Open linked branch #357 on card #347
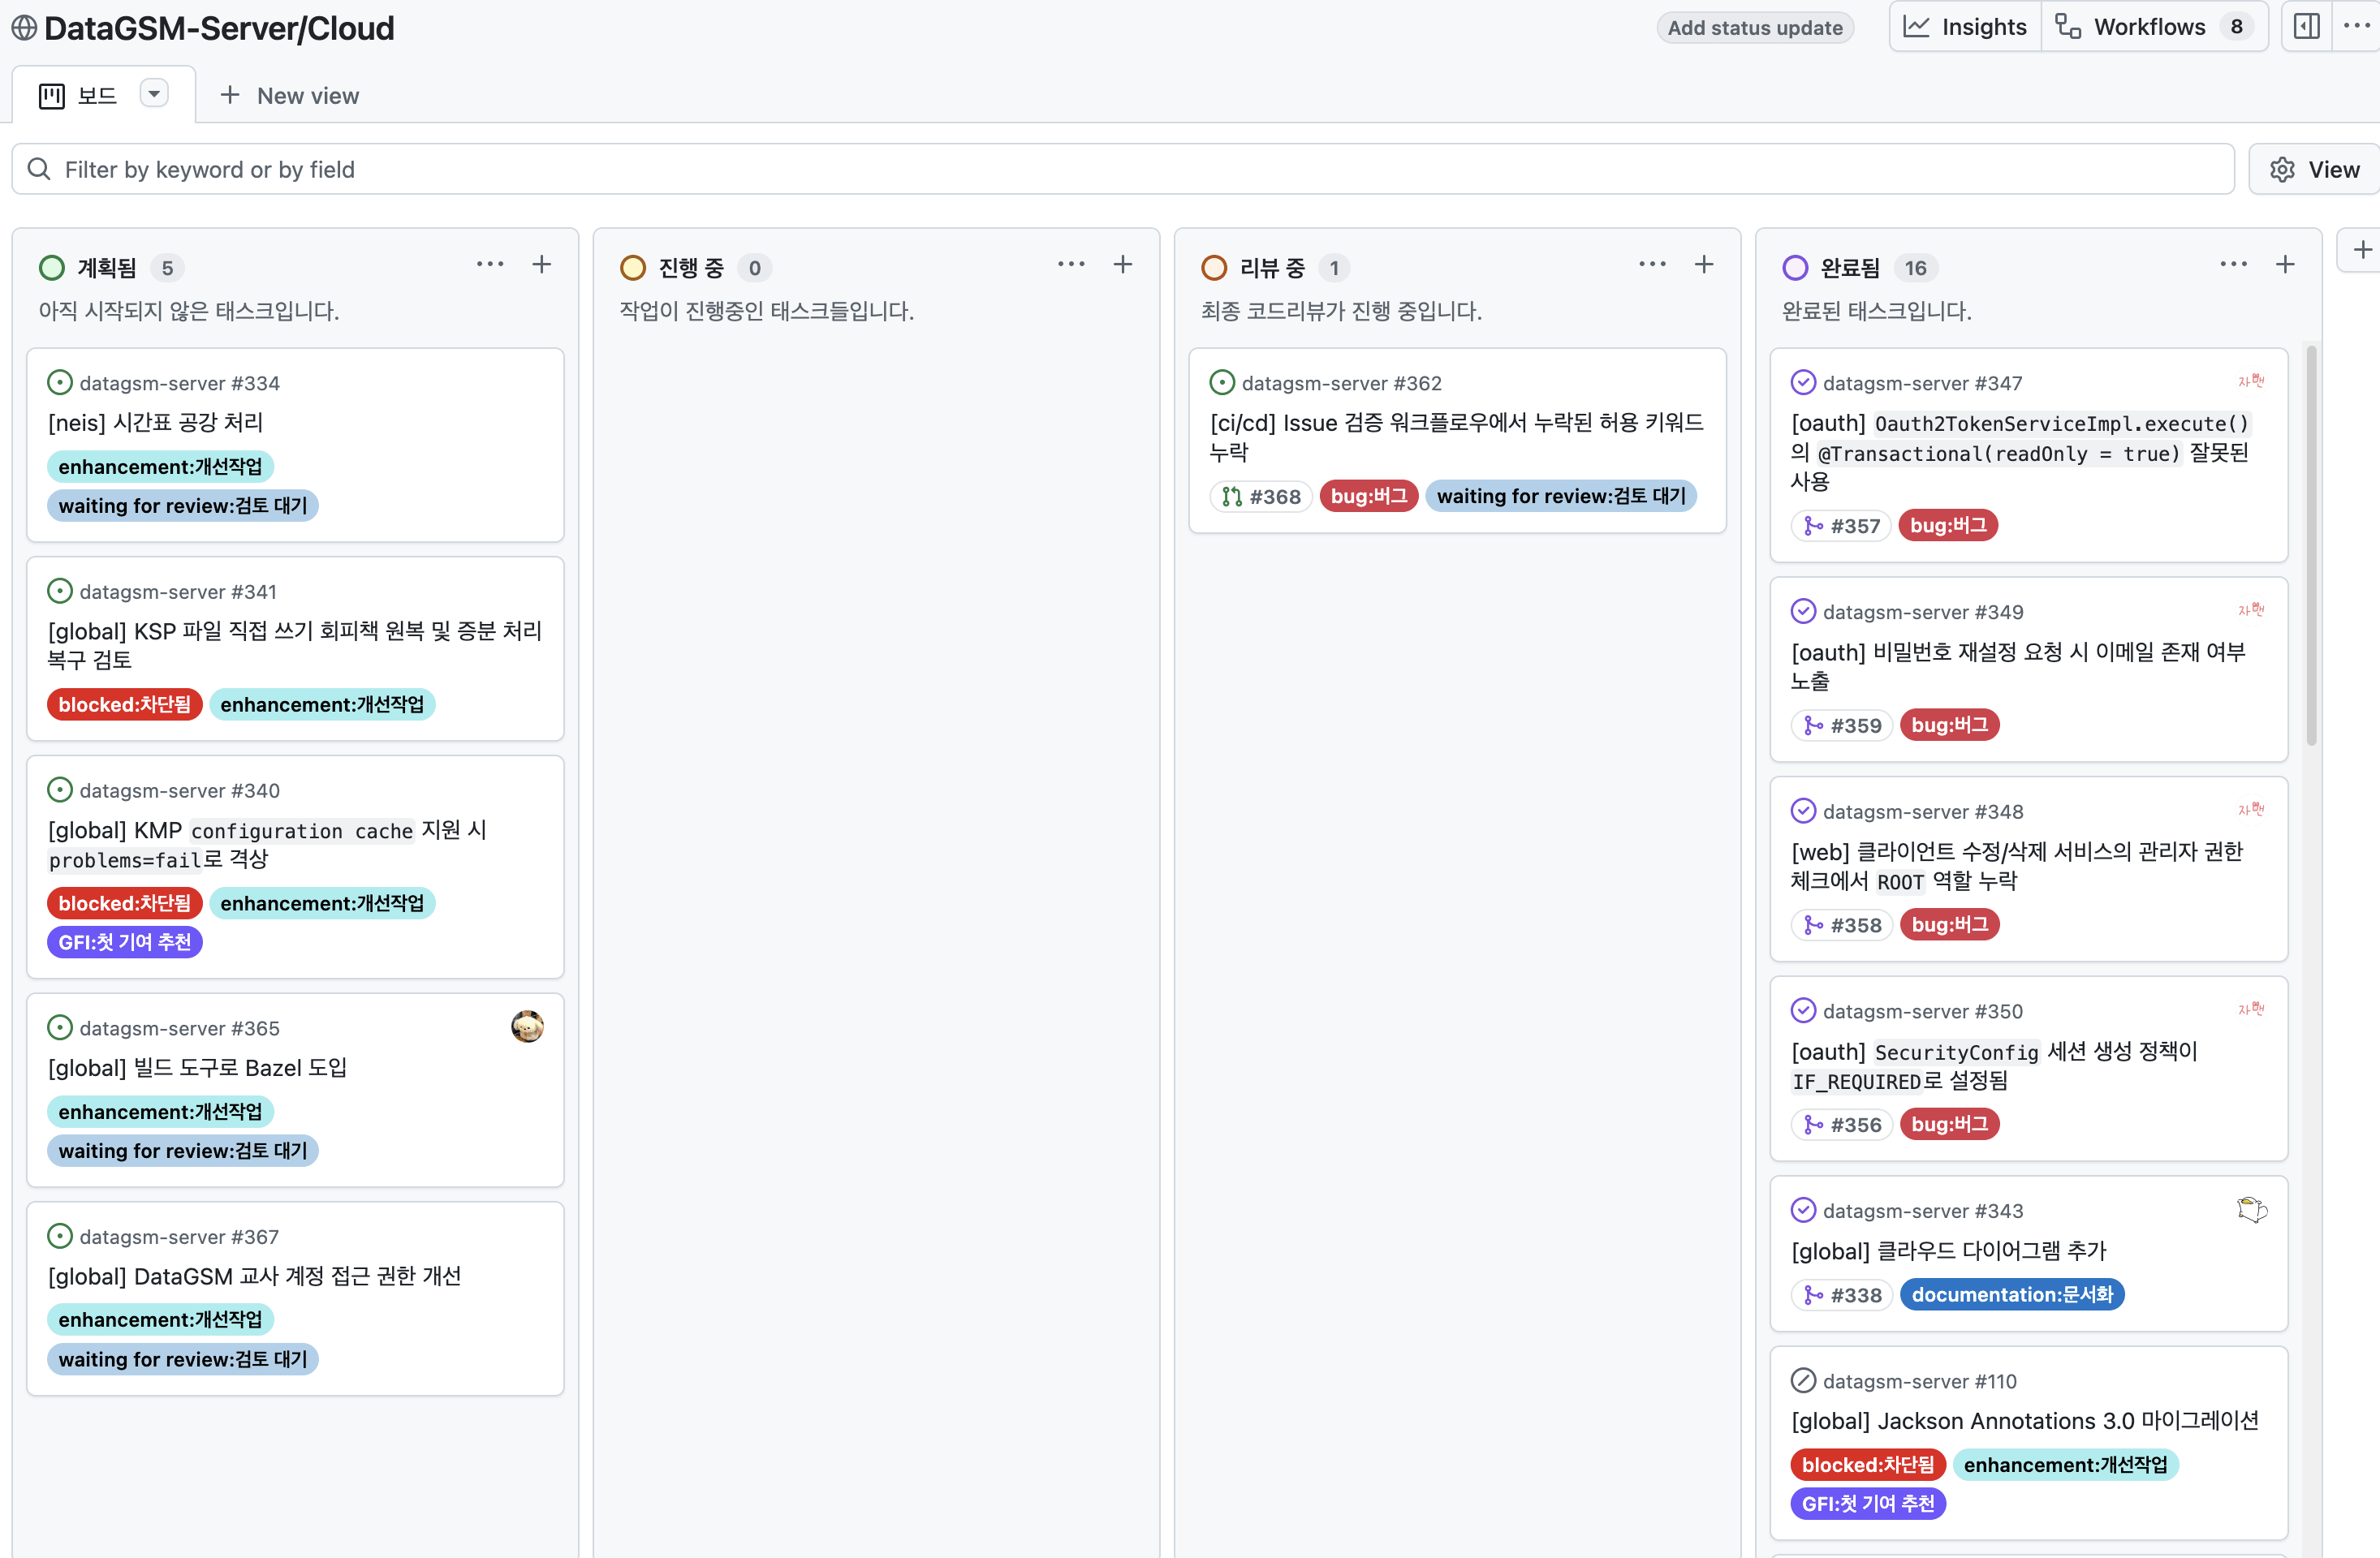This screenshot has width=2380, height=1558. point(1841,526)
